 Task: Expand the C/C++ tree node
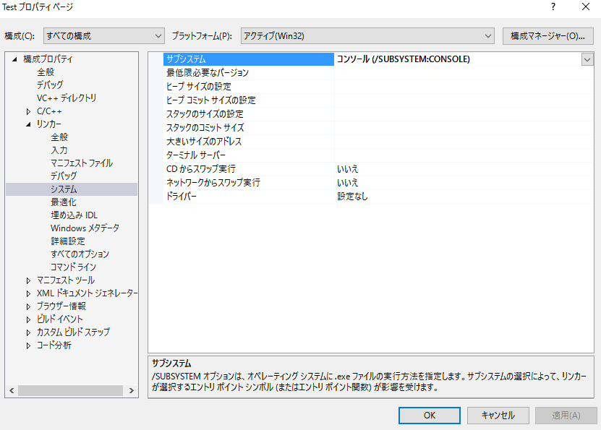[28, 111]
